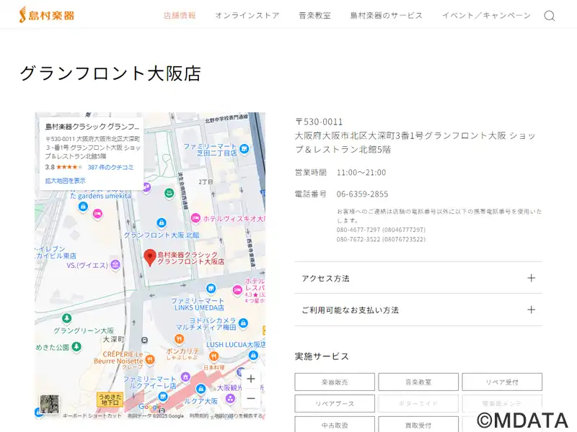Expand the アクセス方法 section
577x432 pixels.
pyautogui.click(x=418, y=278)
